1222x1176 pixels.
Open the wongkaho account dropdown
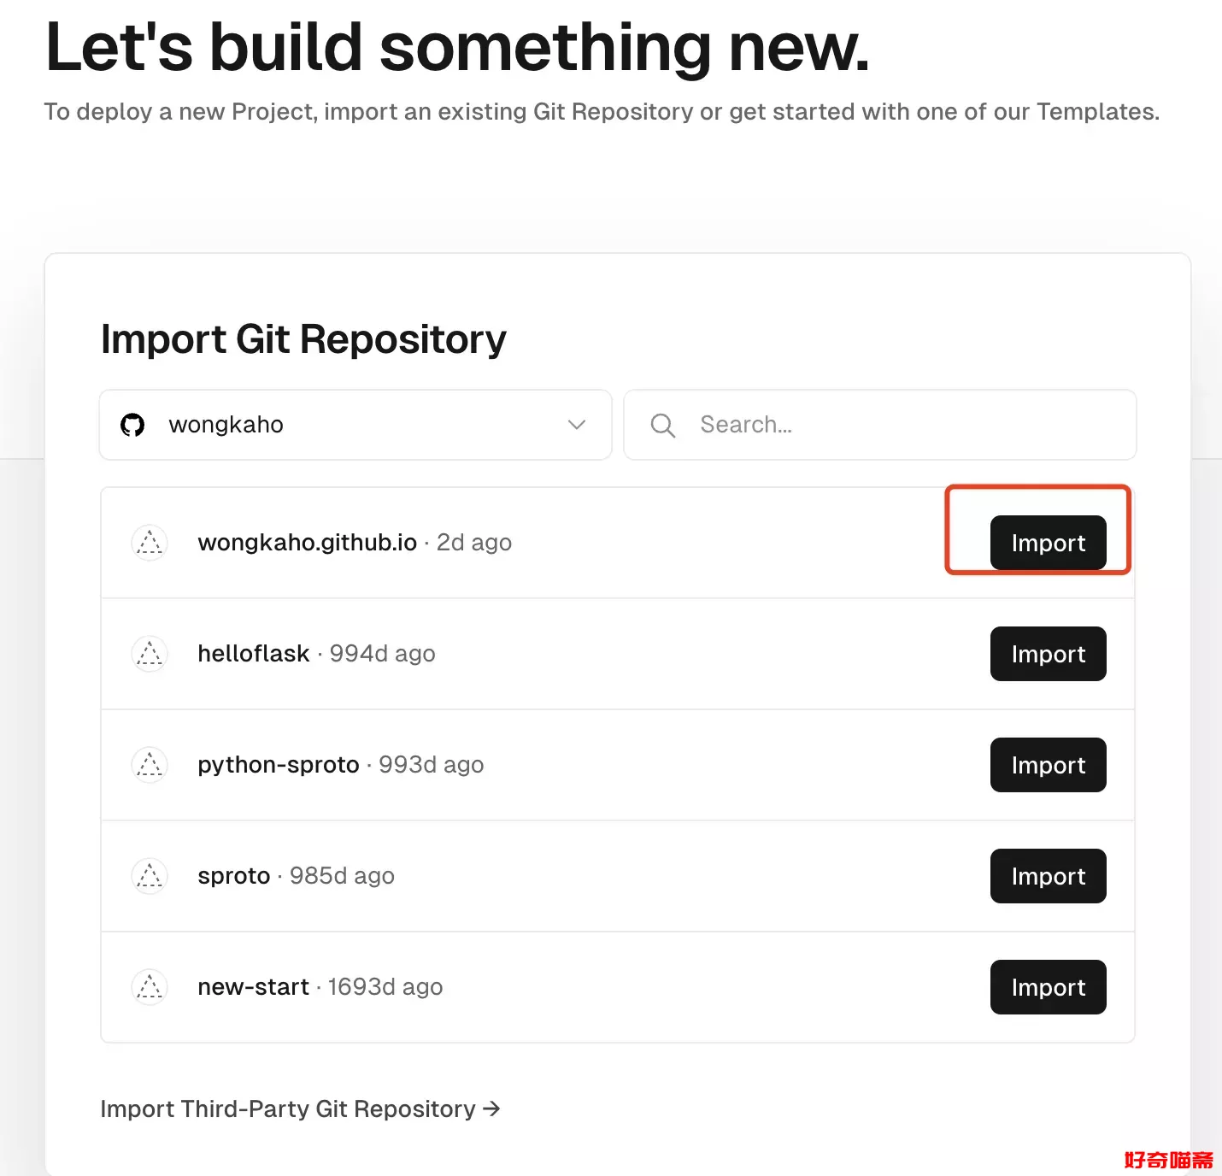click(355, 425)
